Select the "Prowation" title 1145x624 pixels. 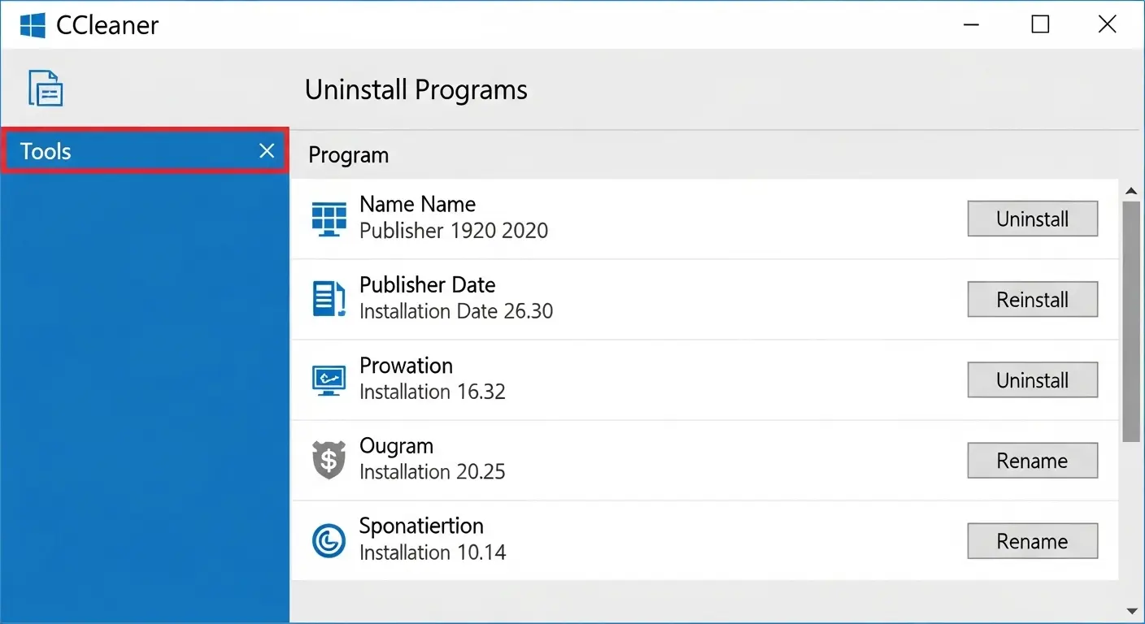point(406,366)
